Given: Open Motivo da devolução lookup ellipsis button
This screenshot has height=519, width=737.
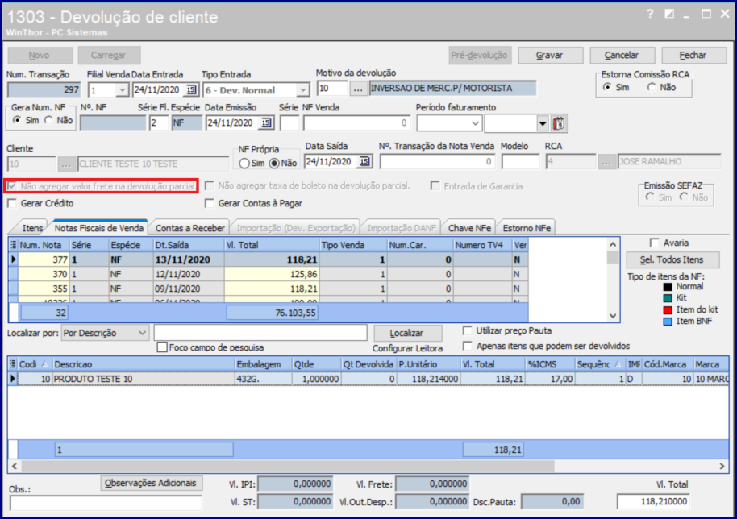Looking at the screenshot, I should [x=358, y=89].
